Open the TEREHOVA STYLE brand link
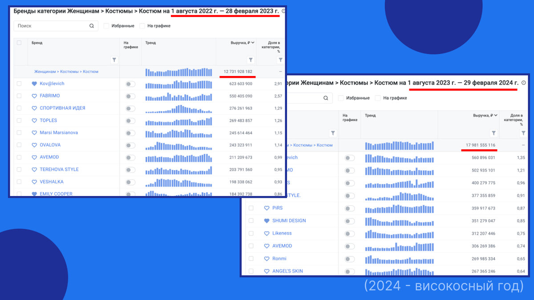 [x=59, y=169]
